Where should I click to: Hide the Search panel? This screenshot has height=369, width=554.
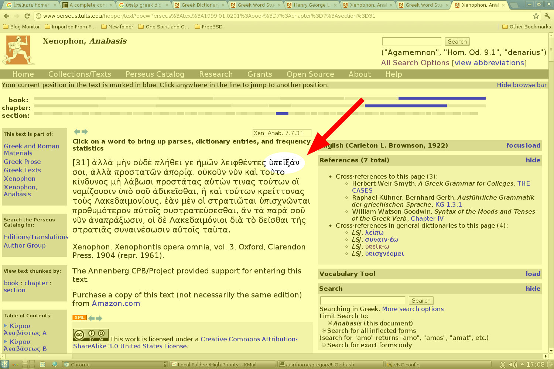coord(533,289)
